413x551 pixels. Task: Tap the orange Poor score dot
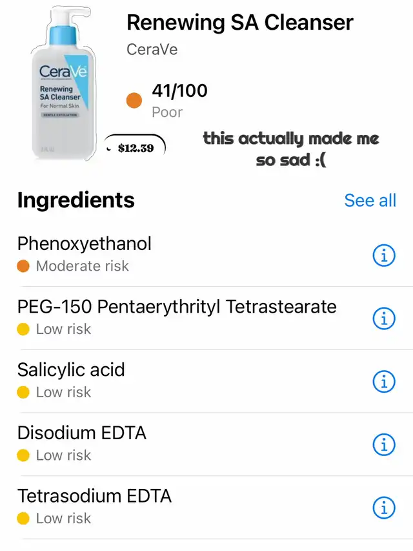134,101
